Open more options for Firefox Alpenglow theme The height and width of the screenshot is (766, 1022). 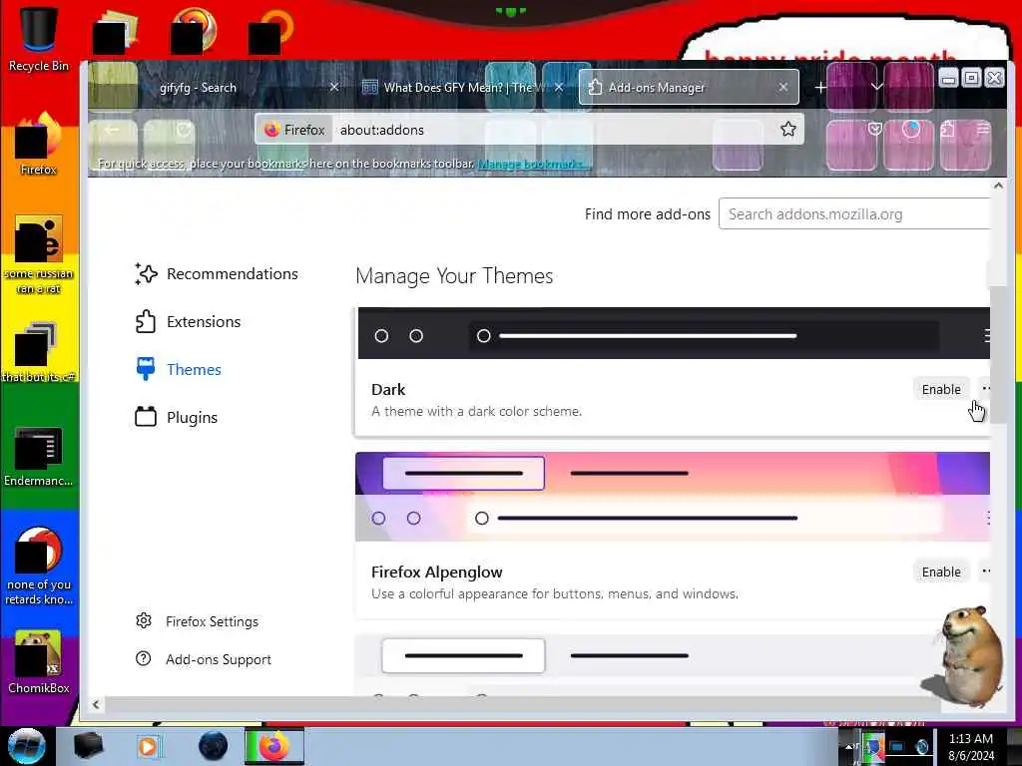tap(985, 572)
